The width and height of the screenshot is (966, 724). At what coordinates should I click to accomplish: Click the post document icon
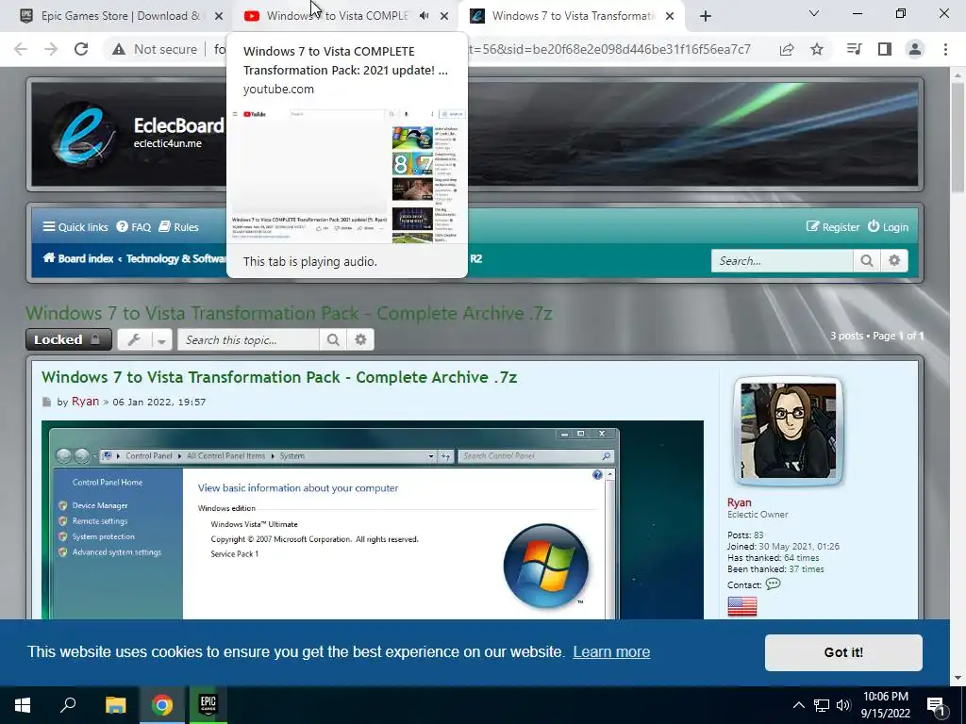(x=47, y=402)
